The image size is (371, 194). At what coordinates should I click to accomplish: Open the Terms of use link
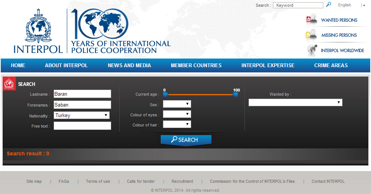click(x=98, y=181)
